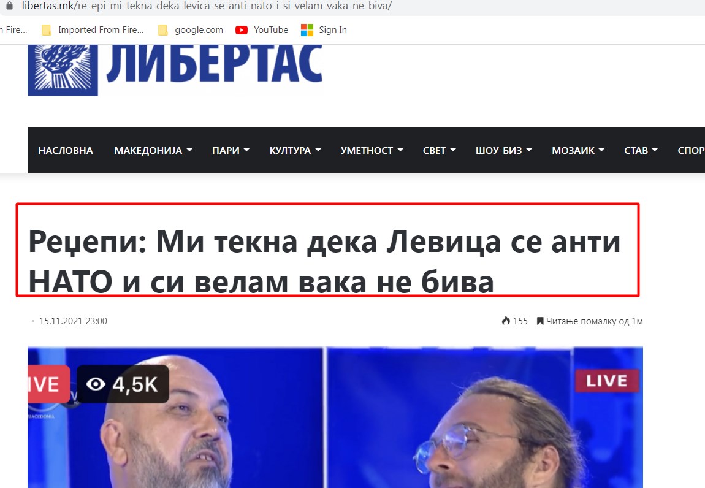Open the УМЕТНОСТ menu
This screenshot has width=705, height=488.
point(372,150)
